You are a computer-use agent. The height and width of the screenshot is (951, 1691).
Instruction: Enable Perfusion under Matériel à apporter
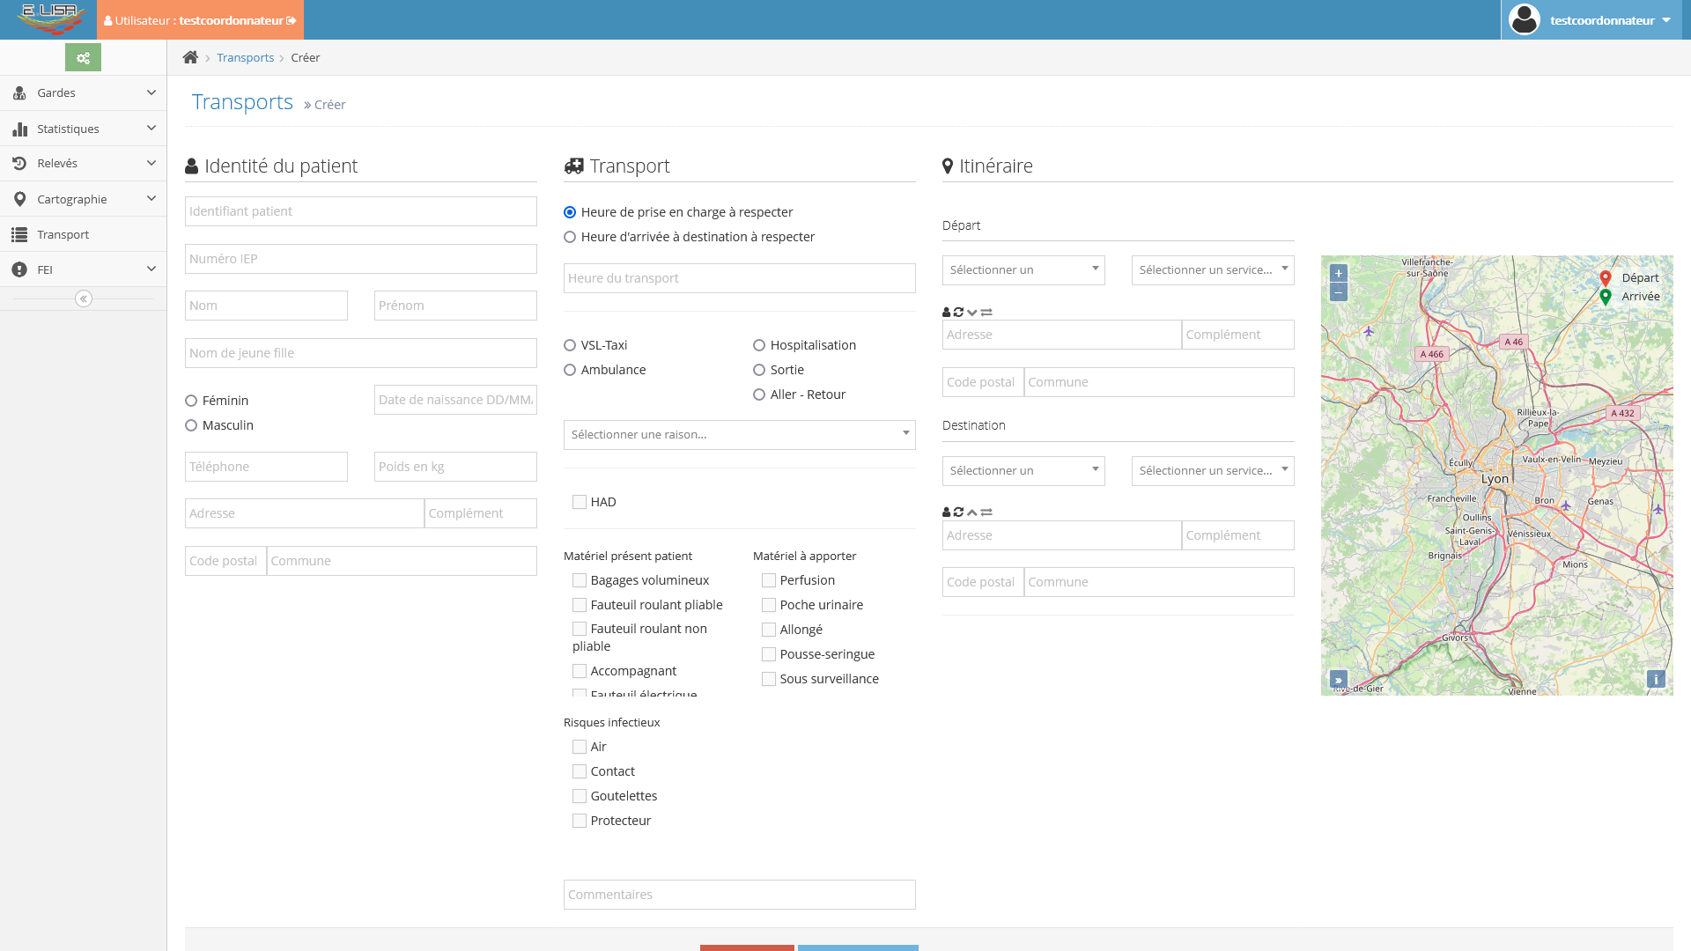[769, 581]
